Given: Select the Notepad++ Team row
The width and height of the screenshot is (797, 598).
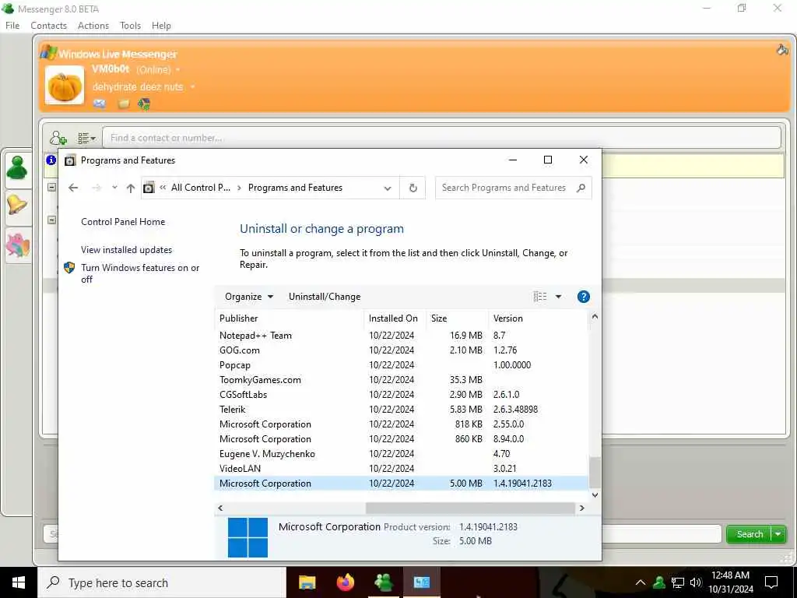Looking at the screenshot, I should pos(402,336).
